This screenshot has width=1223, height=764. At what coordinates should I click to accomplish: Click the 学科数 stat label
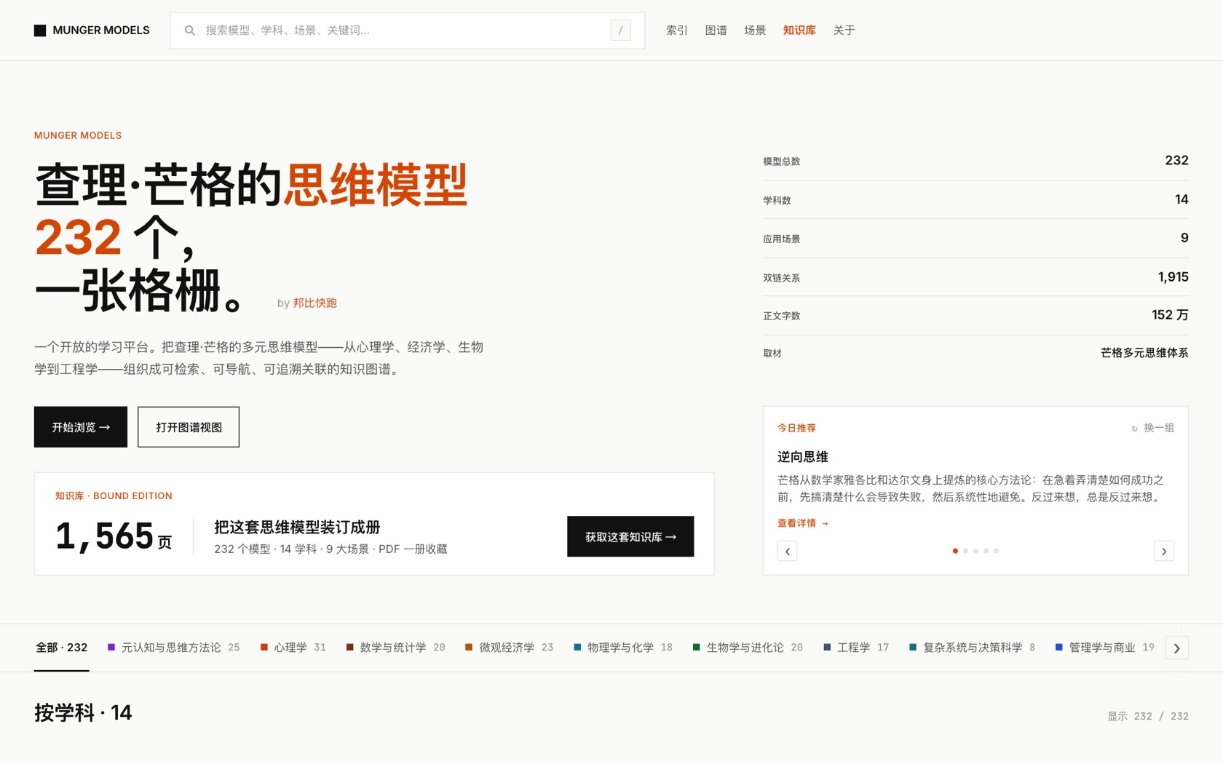777,200
